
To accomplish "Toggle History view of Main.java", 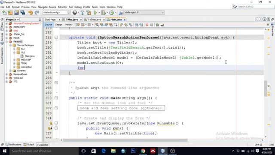I will point(69,25).
